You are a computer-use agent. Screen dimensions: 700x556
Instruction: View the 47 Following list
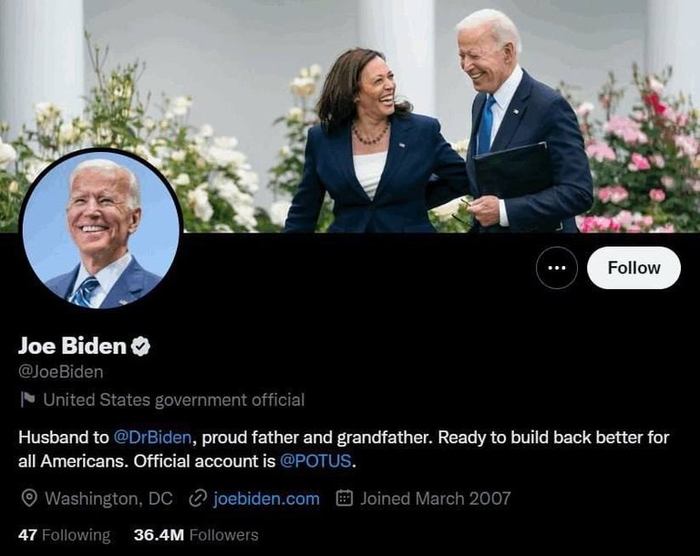65,535
